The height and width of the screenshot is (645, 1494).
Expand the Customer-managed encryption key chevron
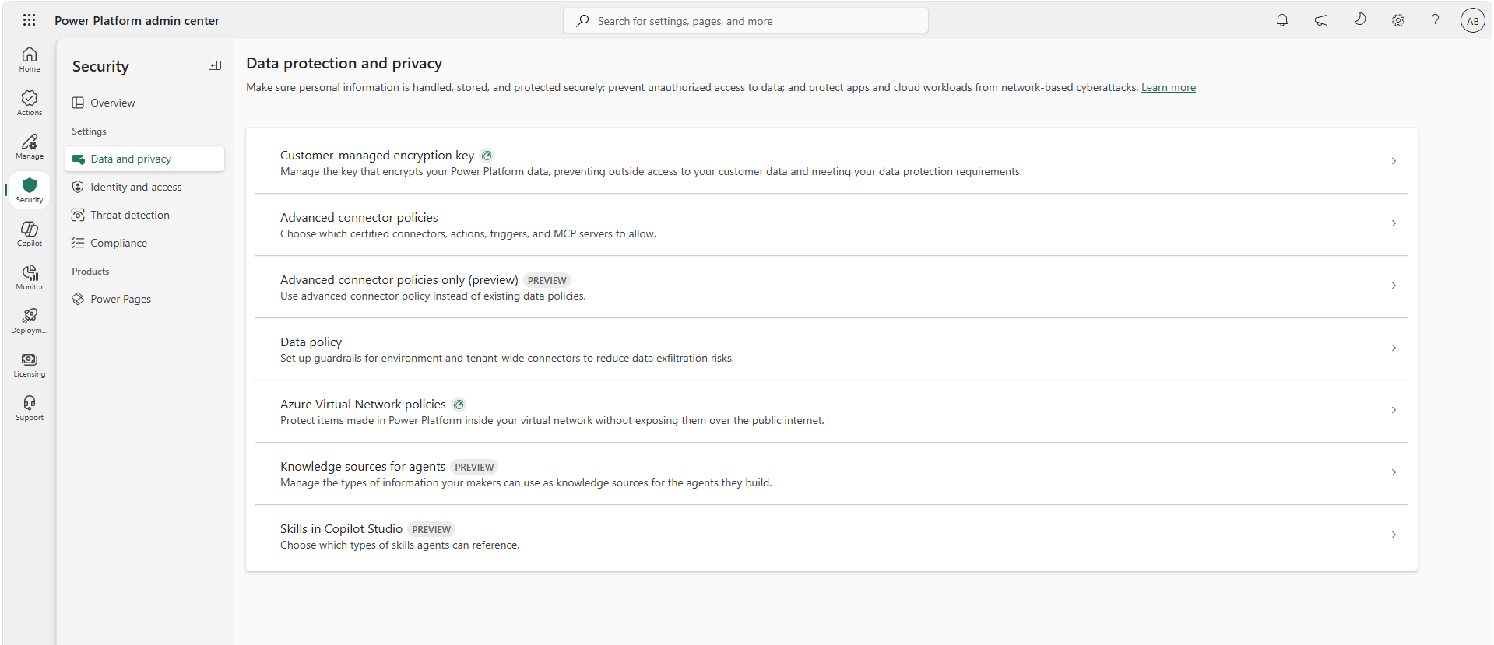(x=1394, y=161)
